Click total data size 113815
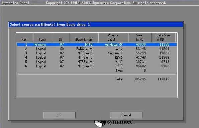 click(x=163, y=79)
